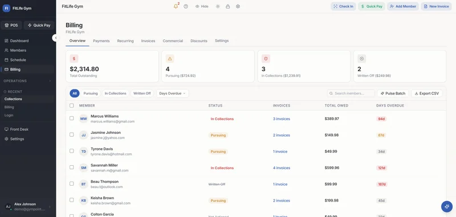
Task: Filter by Pursuing pill
Action: pos(91,93)
